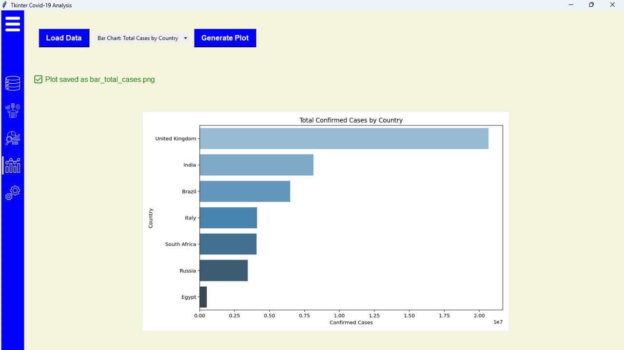Image resolution: width=624 pixels, height=350 pixels.
Task: Open the chart type dropdown arrow
Action: coord(185,38)
